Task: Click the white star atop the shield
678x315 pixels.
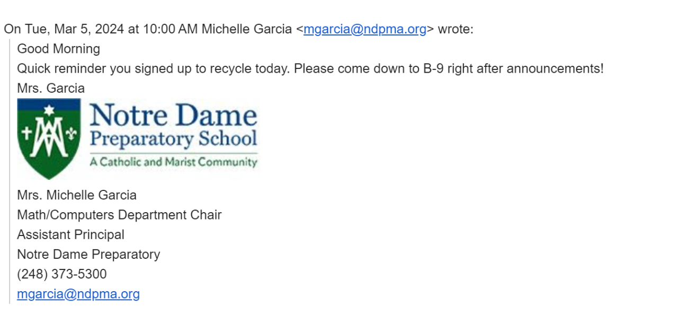Action: pyautogui.click(x=49, y=111)
